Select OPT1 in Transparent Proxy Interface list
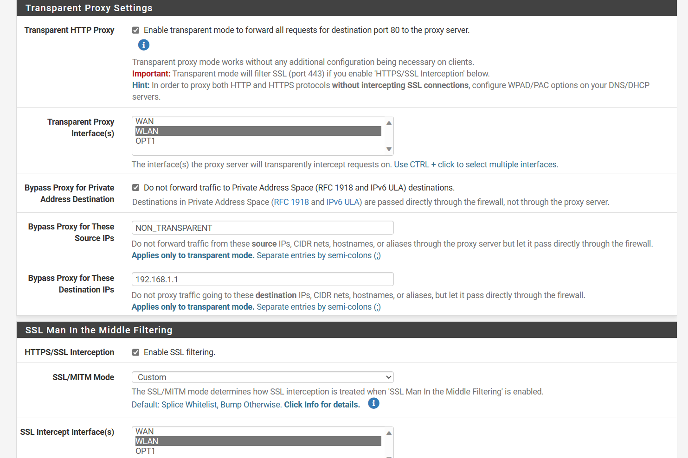Image resolution: width=688 pixels, height=458 pixels. pos(258,141)
